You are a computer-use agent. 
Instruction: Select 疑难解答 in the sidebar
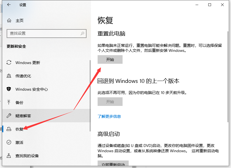(x=46, y=116)
